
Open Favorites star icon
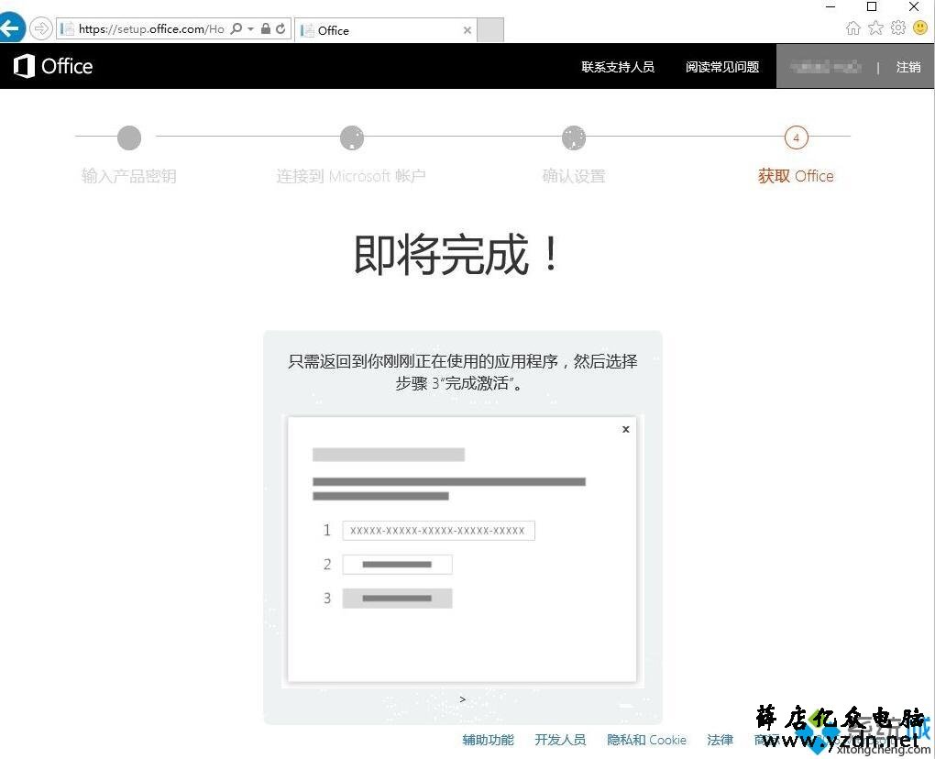[875, 28]
